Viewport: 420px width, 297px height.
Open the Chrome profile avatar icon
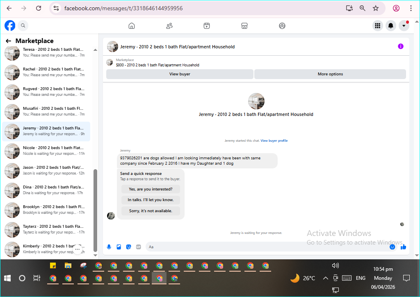coord(396,8)
